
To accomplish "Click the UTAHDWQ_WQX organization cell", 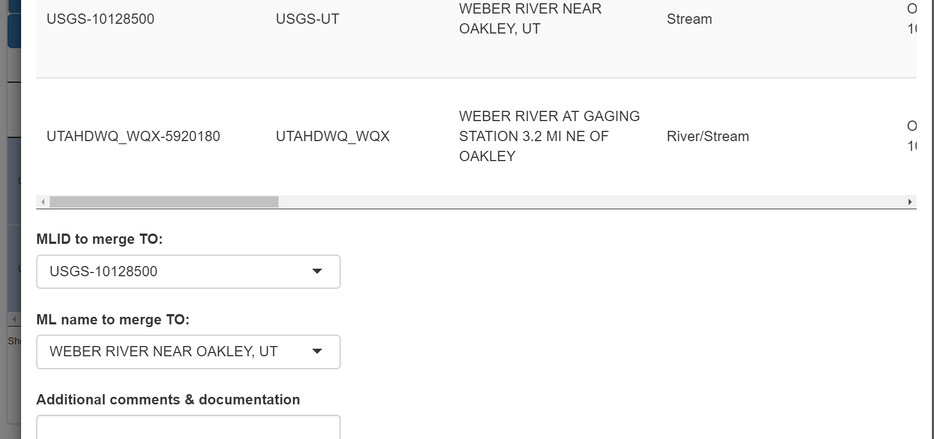I will click(333, 136).
